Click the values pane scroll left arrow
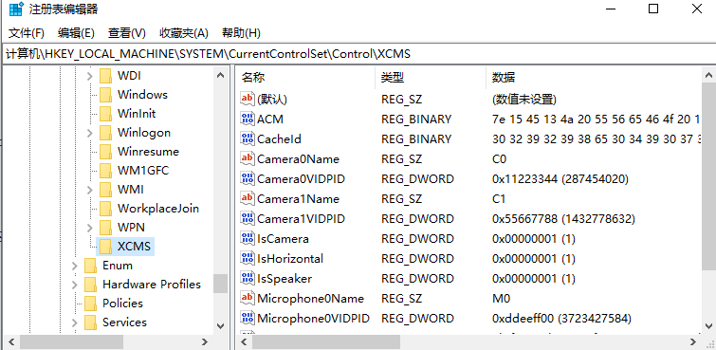 click(244, 341)
